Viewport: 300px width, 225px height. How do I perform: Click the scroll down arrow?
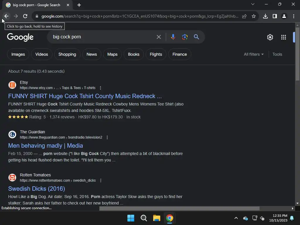click(x=297, y=203)
